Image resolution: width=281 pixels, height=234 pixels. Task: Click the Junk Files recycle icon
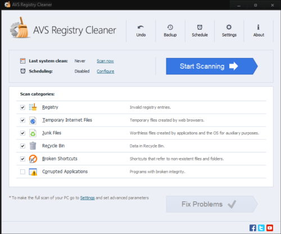(x=33, y=133)
